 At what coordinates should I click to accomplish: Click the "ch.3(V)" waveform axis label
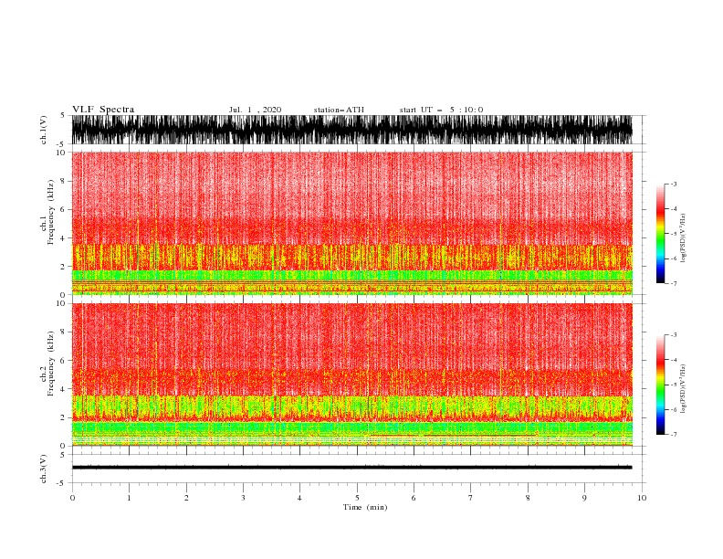44,469
